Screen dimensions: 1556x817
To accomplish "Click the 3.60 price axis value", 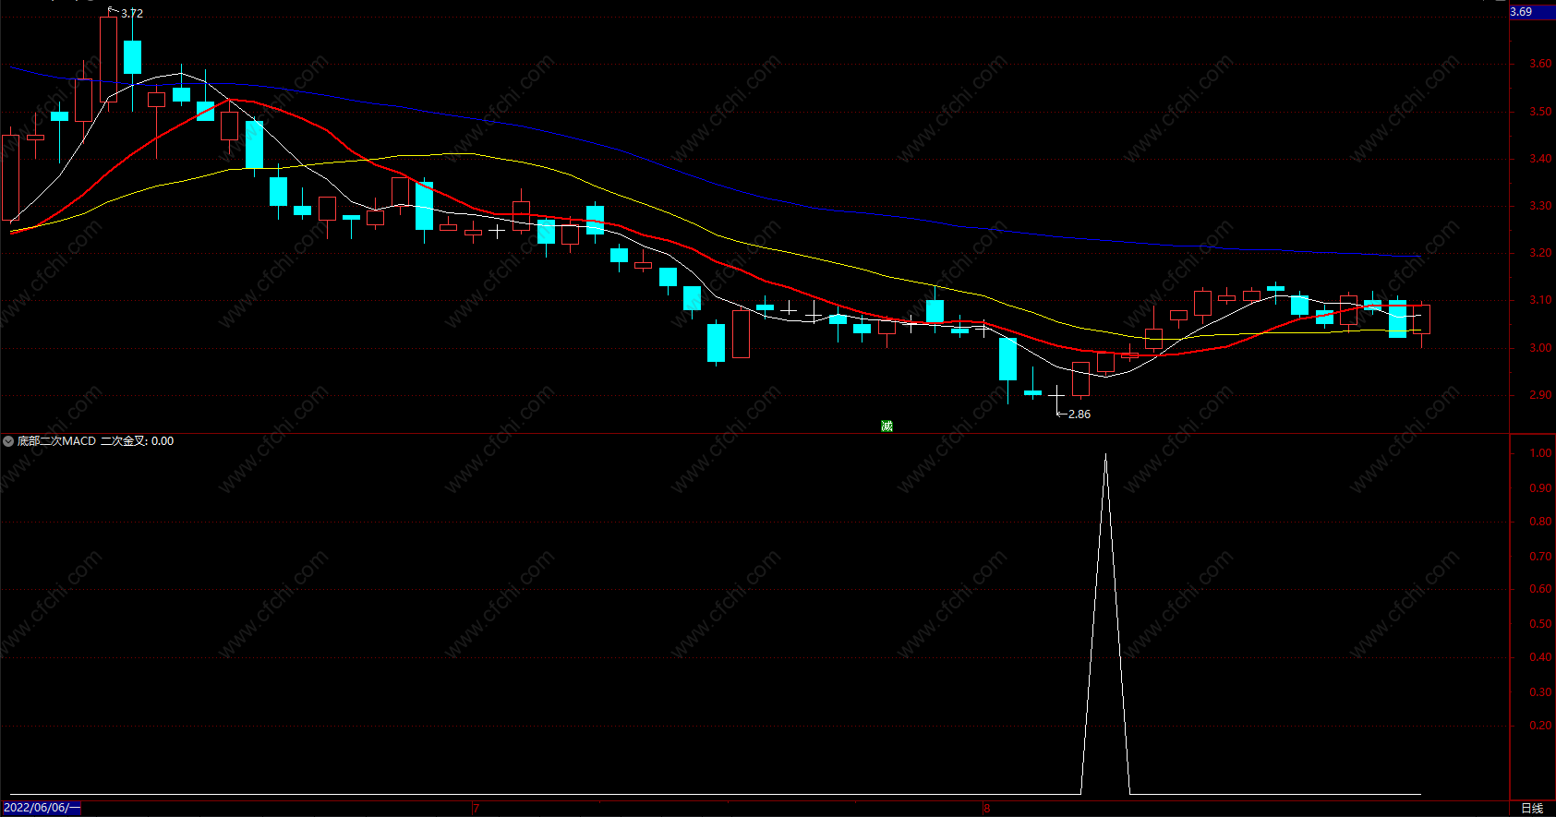I will click(x=1540, y=65).
